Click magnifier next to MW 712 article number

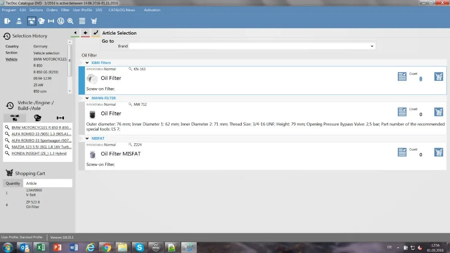(x=130, y=104)
